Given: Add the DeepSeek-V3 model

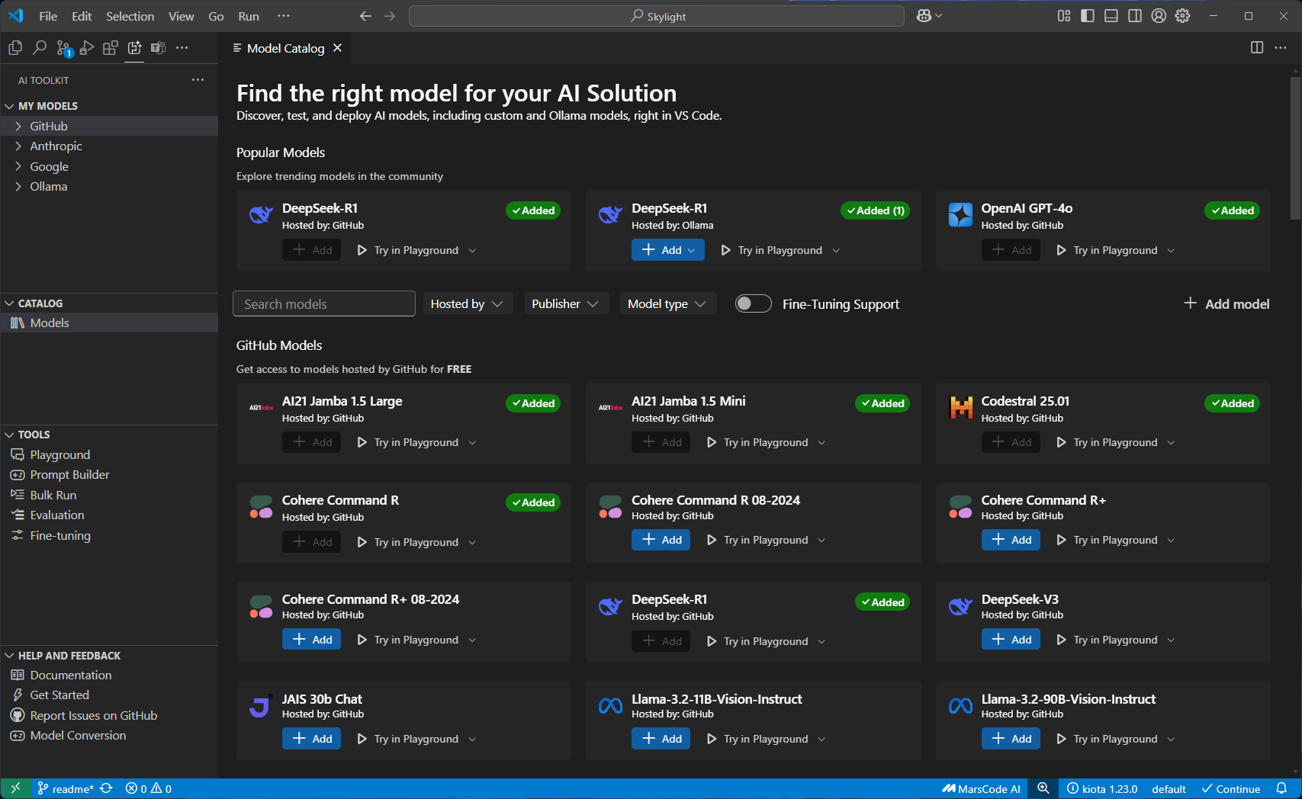Looking at the screenshot, I should pos(1011,640).
